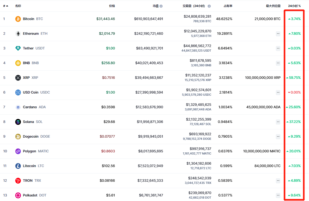Open the Polygon MATIC name link

tap(36, 151)
